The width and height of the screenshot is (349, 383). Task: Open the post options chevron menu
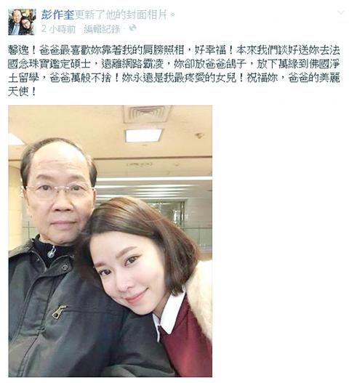[x=341, y=12]
